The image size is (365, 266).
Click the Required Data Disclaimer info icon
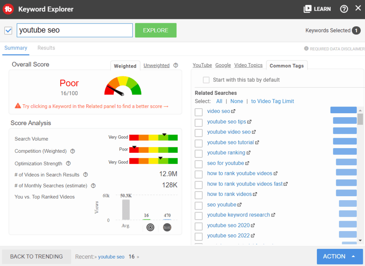(x=306, y=48)
